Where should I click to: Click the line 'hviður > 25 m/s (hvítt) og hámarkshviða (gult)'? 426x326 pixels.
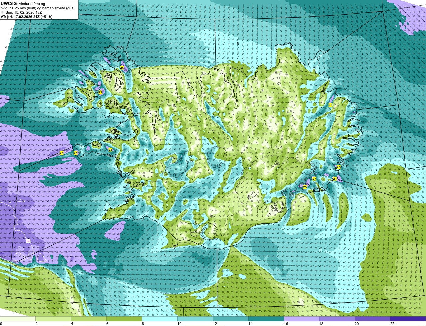(38, 8)
